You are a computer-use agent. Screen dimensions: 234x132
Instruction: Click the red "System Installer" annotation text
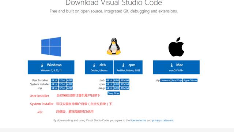coord(42,104)
